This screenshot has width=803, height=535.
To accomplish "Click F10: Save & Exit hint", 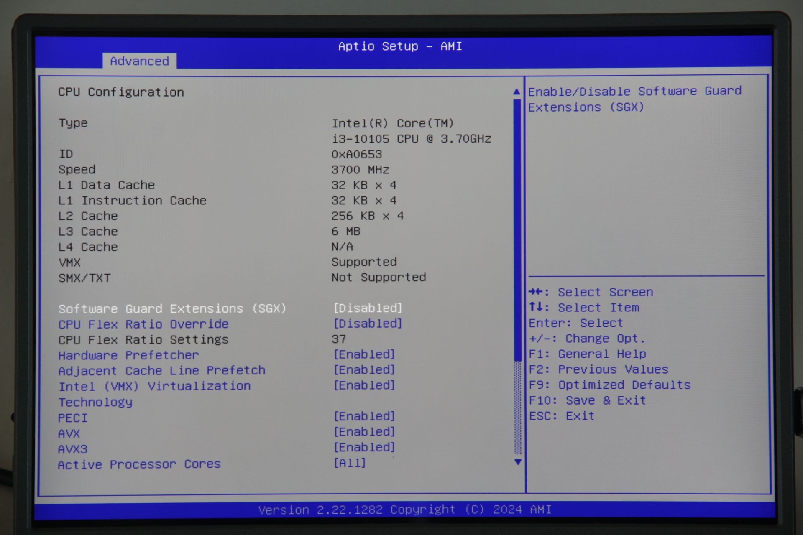I will (587, 400).
